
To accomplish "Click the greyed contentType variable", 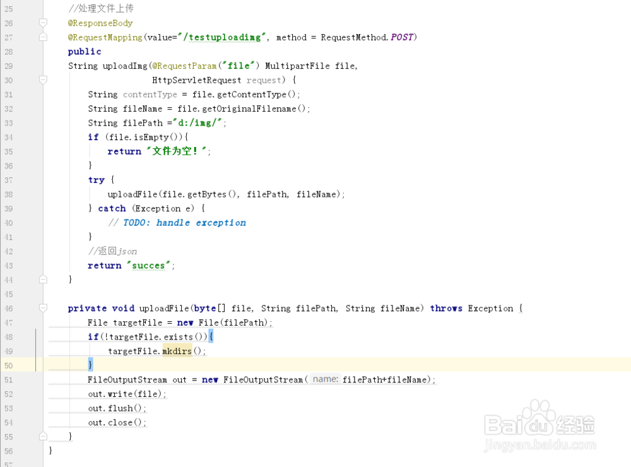I will coord(150,94).
